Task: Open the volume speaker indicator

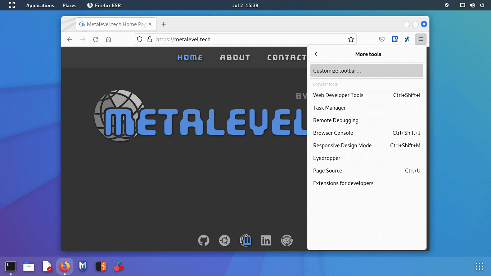Action: tap(473, 5)
